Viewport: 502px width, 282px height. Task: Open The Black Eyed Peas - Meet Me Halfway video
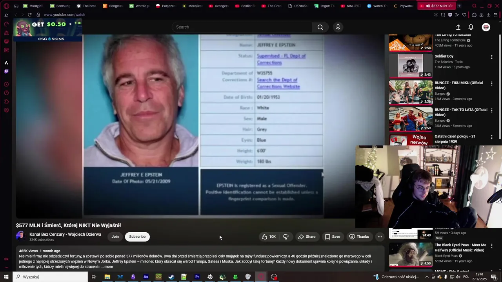[460, 248]
